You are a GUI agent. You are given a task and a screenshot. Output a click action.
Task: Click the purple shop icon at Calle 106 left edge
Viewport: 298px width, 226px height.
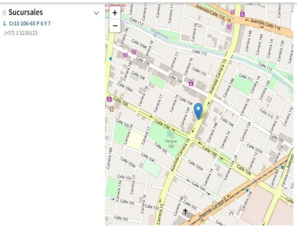pyautogui.click(x=110, y=99)
